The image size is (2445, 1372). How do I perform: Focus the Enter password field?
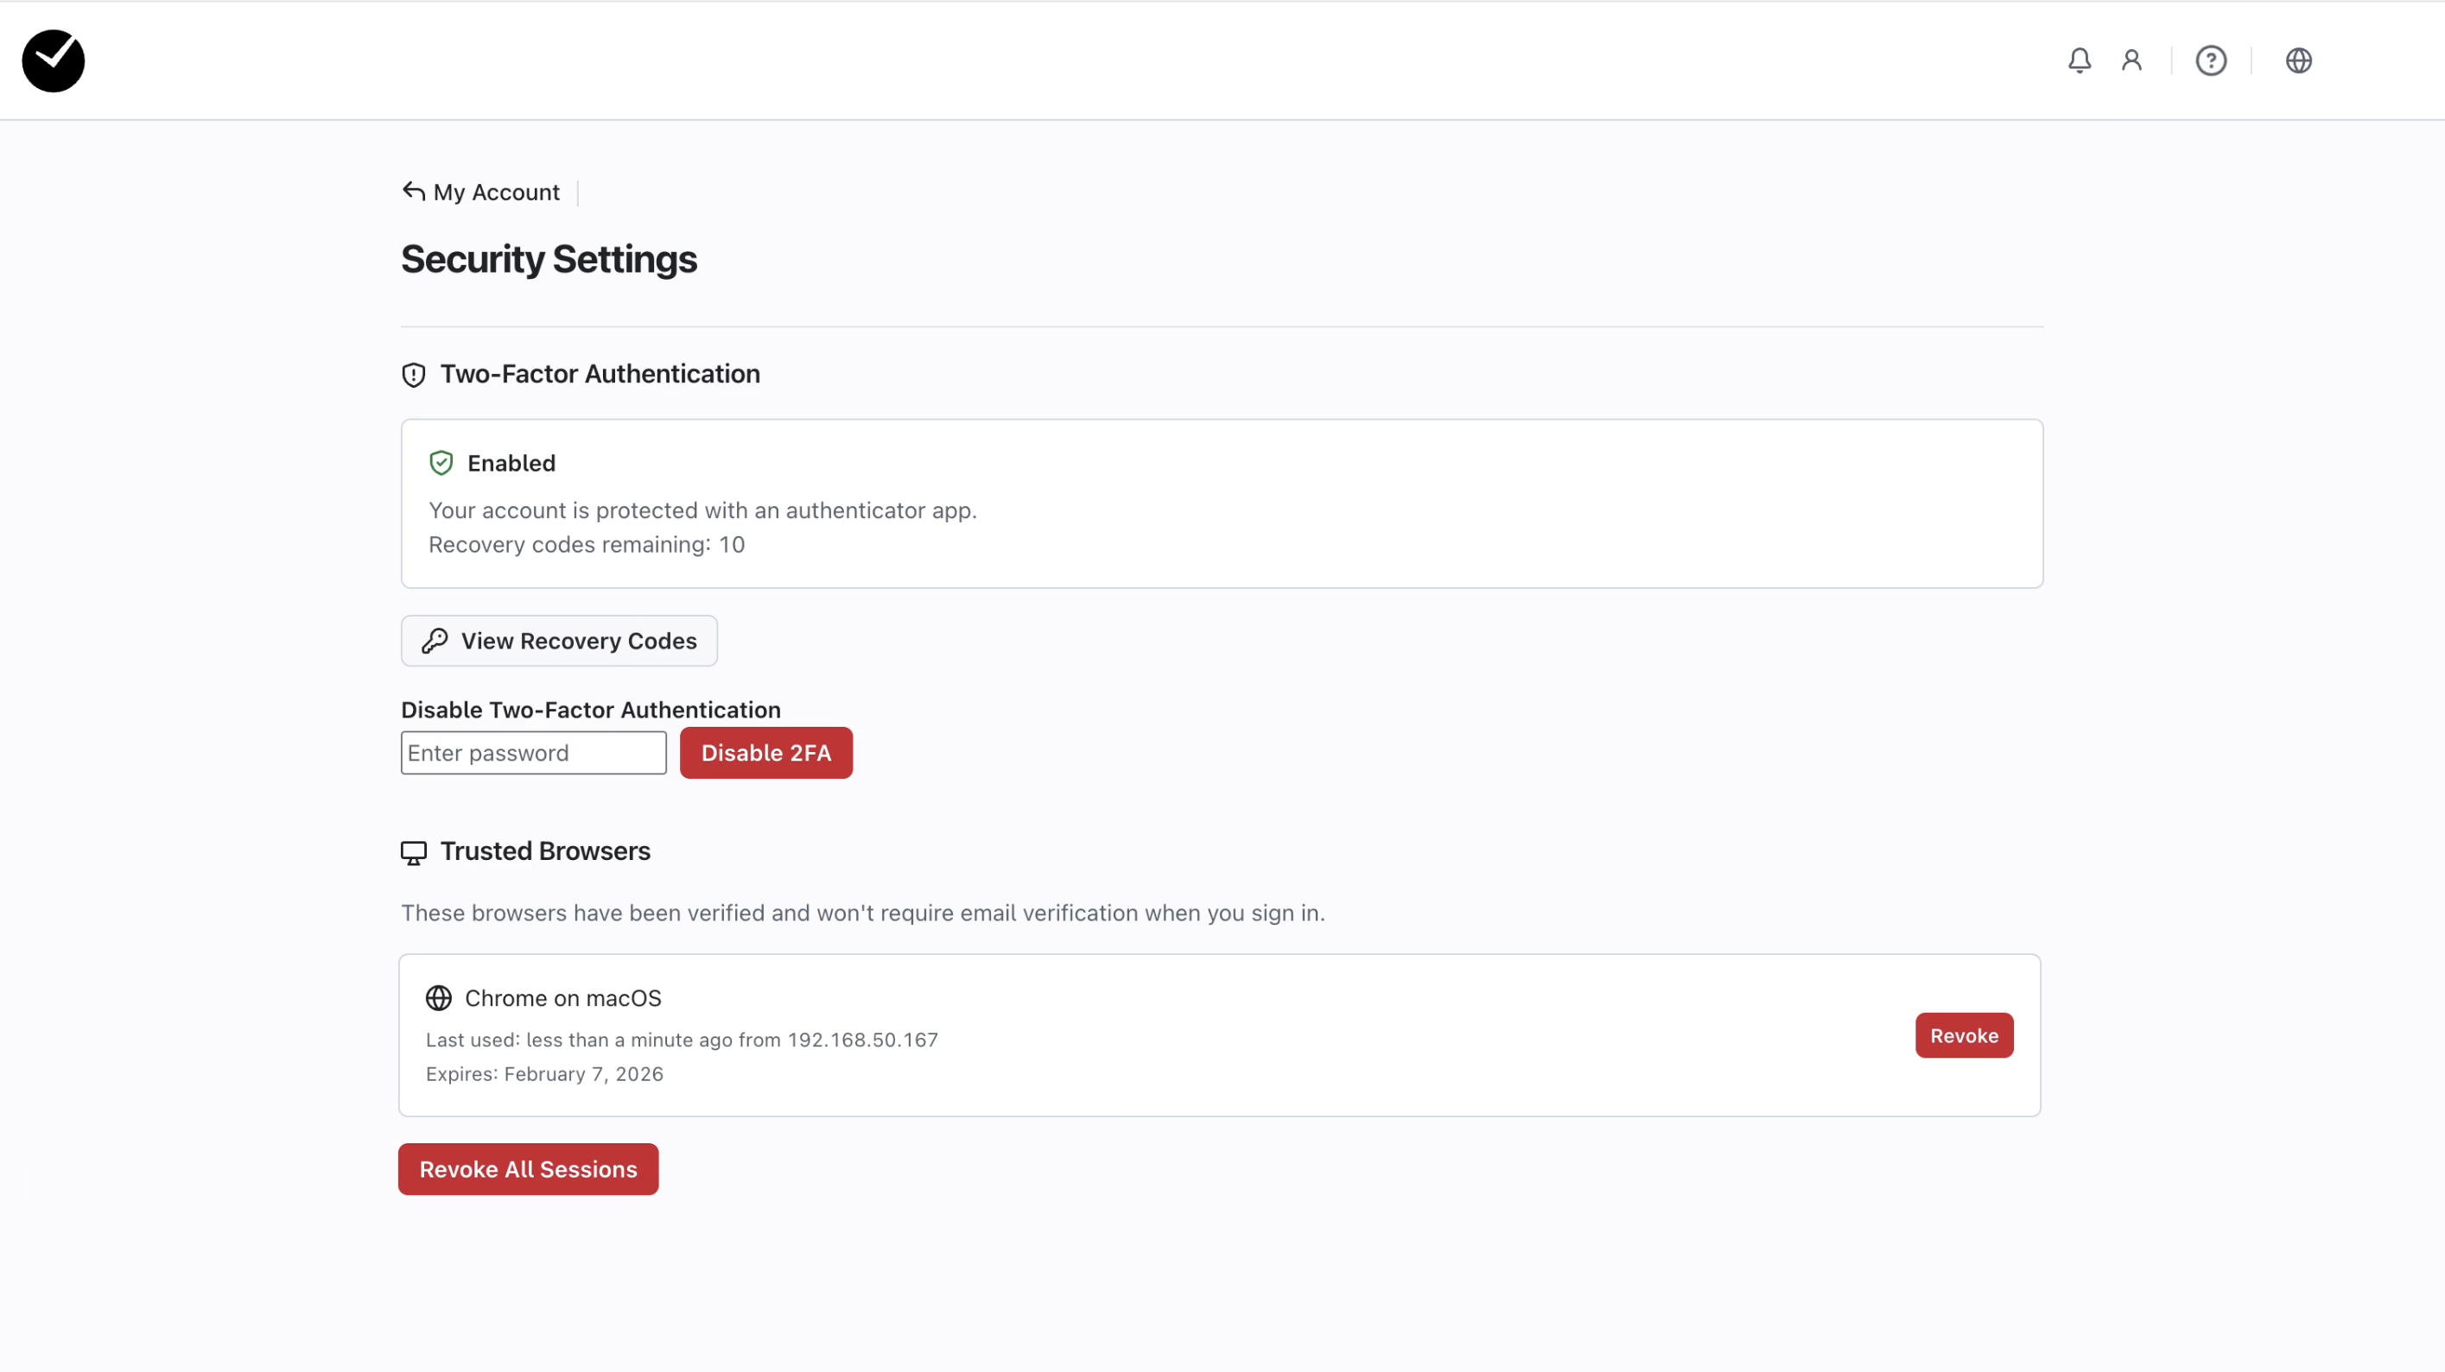coord(533,754)
